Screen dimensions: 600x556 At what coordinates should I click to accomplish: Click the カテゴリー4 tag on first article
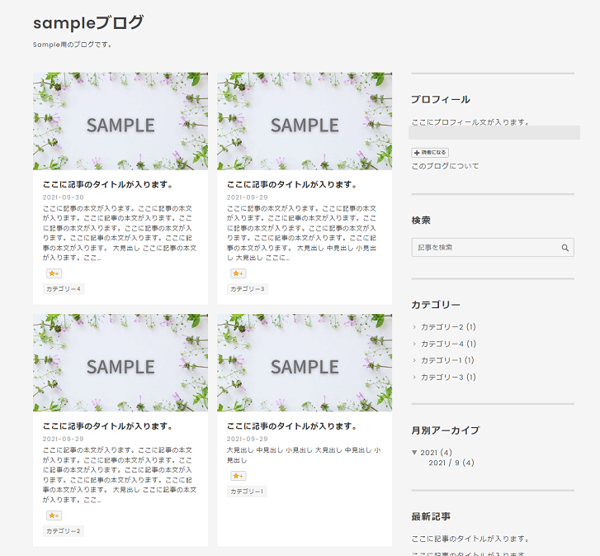(64, 289)
